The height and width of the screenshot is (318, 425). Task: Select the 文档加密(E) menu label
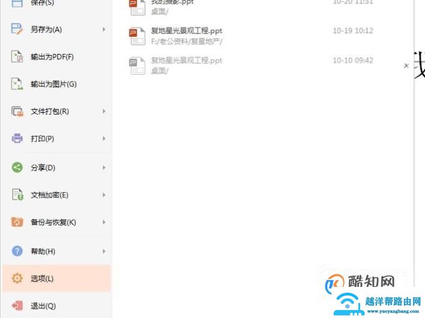click(49, 195)
